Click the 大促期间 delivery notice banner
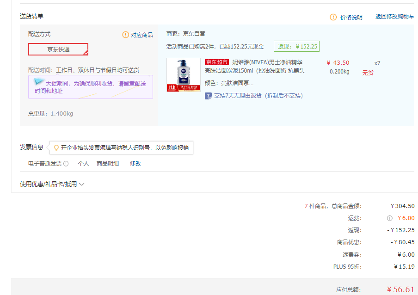The image size is (418, 295). (x=91, y=87)
